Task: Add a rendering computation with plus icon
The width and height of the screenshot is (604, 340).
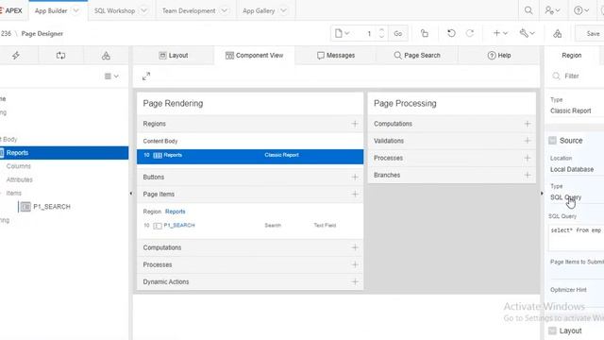Action: click(355, 247)
